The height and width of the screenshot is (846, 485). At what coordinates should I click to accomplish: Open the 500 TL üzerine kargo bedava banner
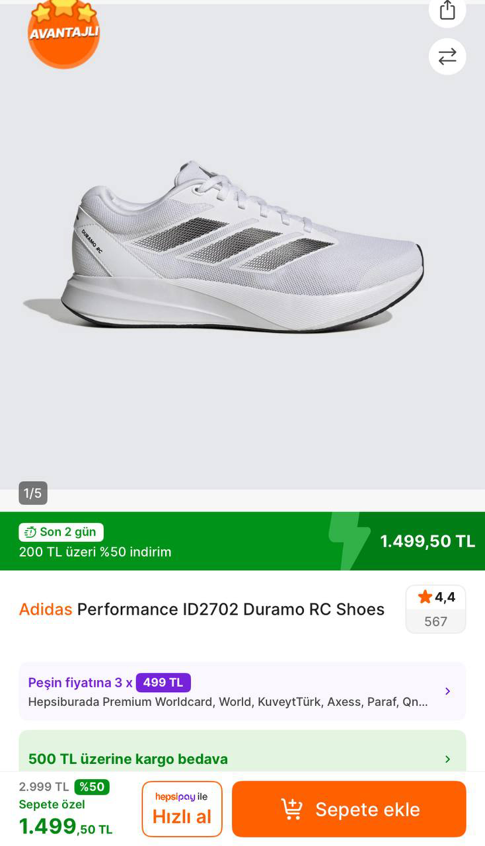click(x=128, y=759)
